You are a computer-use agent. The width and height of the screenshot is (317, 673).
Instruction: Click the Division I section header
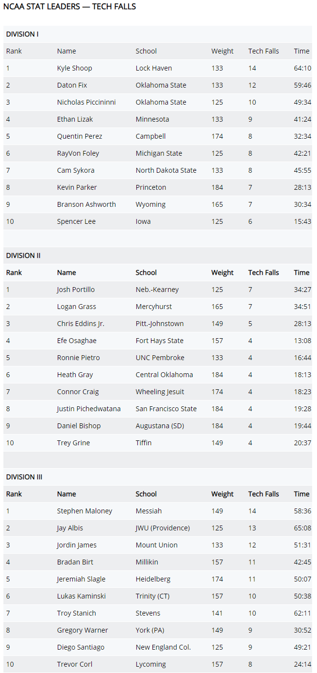(22, 34)
